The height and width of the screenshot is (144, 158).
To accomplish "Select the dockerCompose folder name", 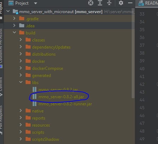I will pyautogui.click(x=48, y=68).
